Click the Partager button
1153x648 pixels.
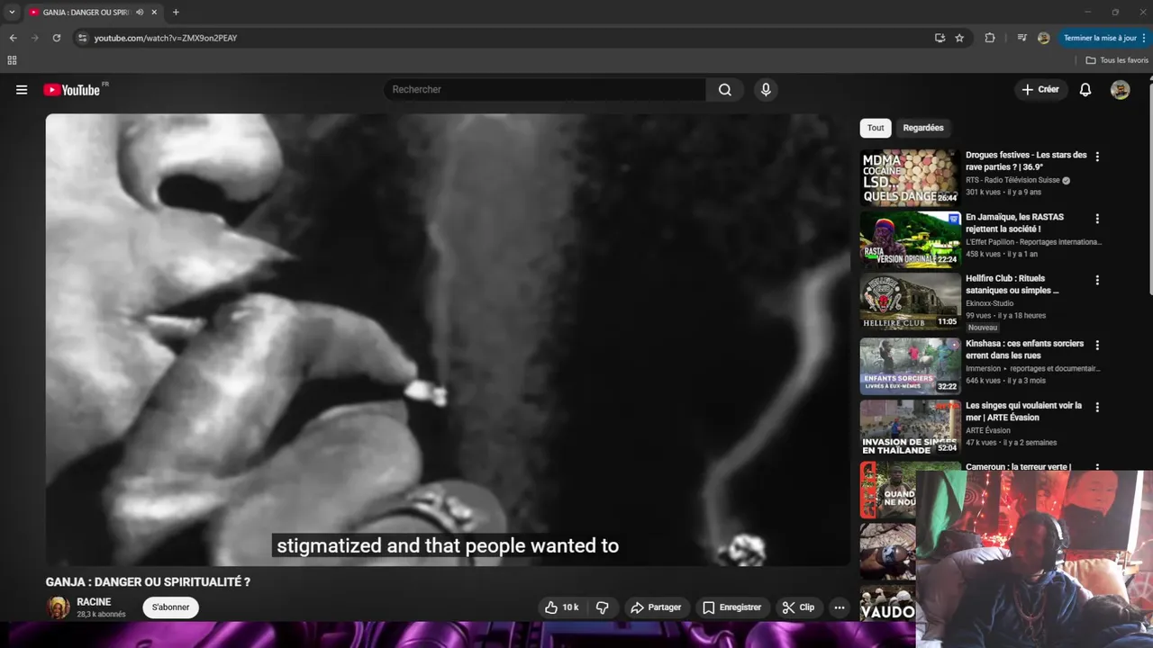(x=656, y=607)
